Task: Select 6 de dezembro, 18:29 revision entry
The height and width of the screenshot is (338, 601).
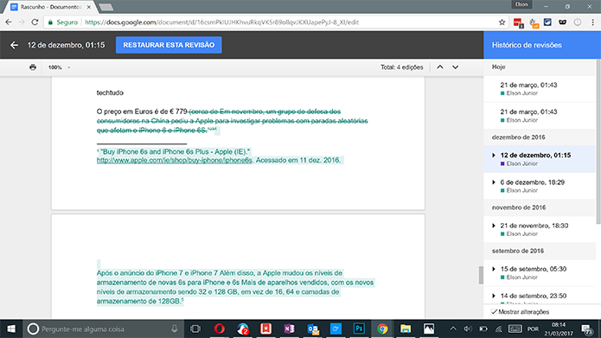Action: click(x=540, y=186)
